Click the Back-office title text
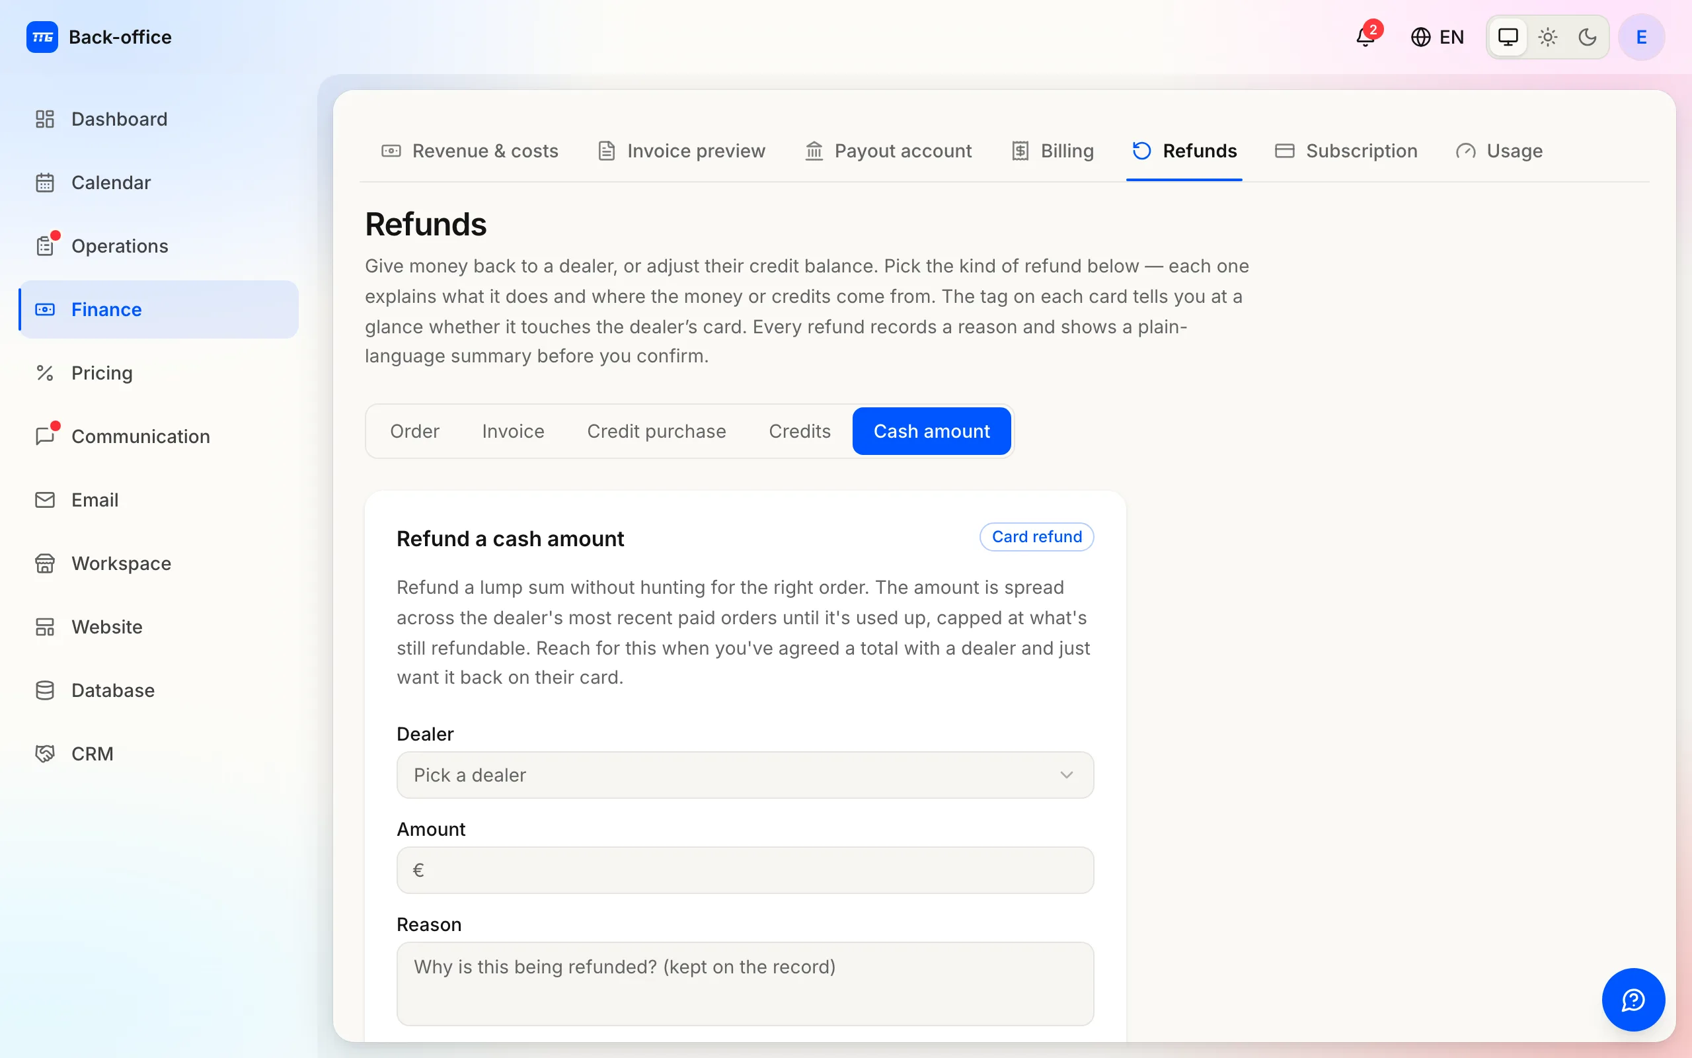Image resolution: width=1692 pixels, height=1058 pixels. coord(120,37)
